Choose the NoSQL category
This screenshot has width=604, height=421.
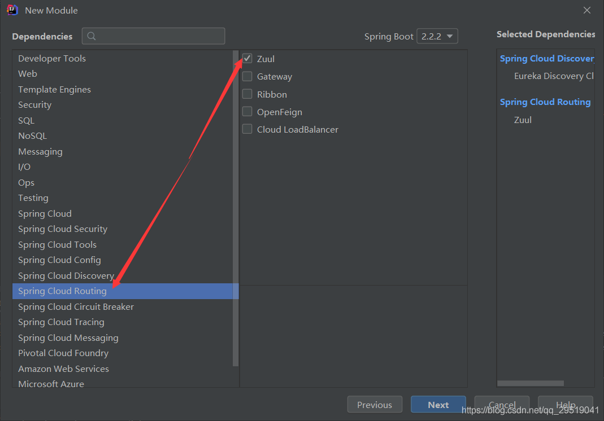pyautogui.click(x=32, y=135)
